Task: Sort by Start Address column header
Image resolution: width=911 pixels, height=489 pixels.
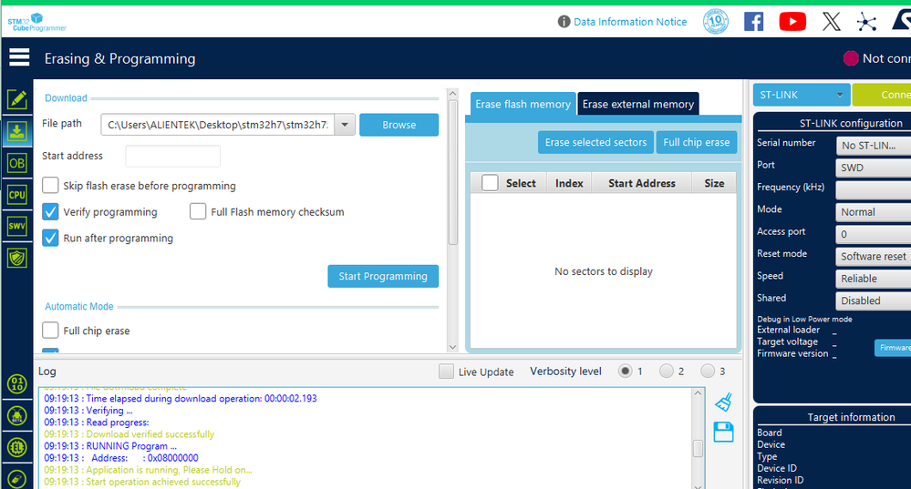Action: coord(641,183)
